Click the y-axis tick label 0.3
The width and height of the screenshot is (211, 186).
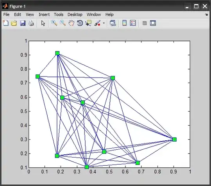click(24, 140)
